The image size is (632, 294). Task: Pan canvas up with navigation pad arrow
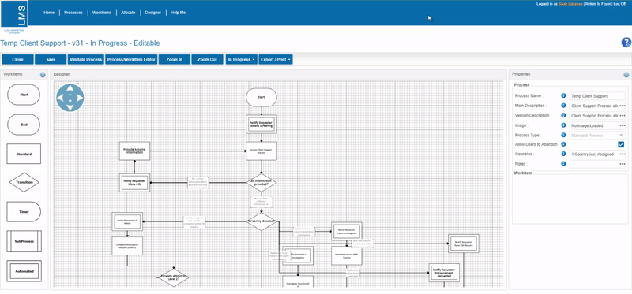70,88
